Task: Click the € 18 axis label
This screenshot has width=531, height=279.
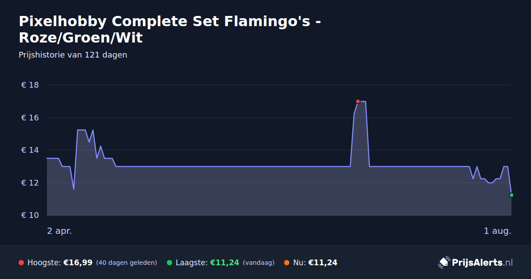Action: coord(30,85)
